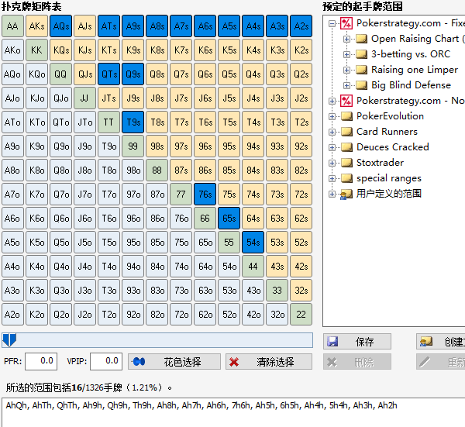Toggle the AKo hand cell
Screen dimensions: 465x427
click(x=12, y=50)
